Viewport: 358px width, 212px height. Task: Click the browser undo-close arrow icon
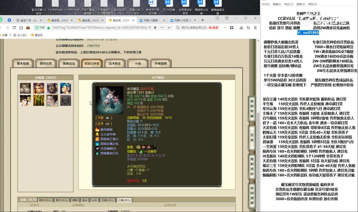[248, 28]
